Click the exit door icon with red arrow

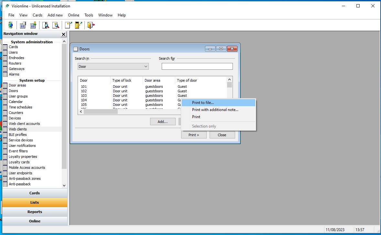tap(91, 25)
